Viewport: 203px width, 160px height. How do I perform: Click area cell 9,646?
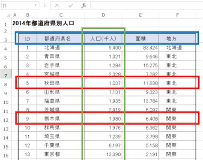point(140,56)
